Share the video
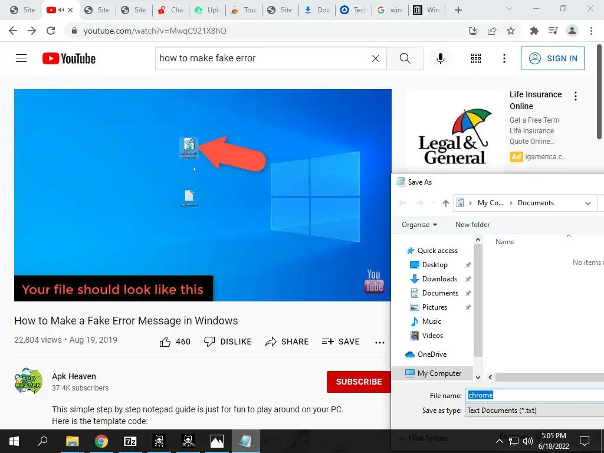604x453 pixels. click(287, 342)
